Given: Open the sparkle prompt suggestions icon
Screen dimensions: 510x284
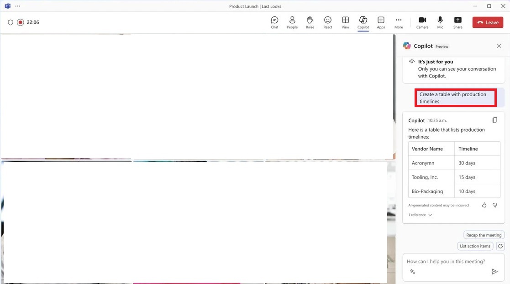Looking at the screenshot, I should pos(412,271).
